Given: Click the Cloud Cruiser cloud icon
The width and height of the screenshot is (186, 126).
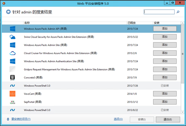Looking at the screenshot, I should (12, 53).
